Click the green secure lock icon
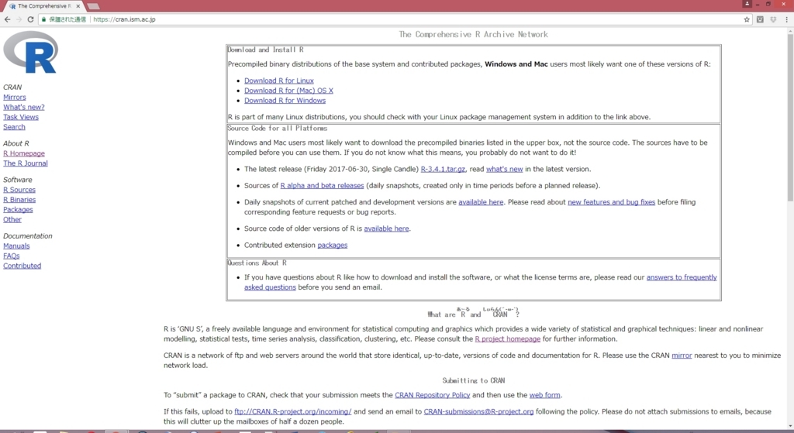This screenshot has width=794, height=433. pyautogui.click(x=44, y=19)
